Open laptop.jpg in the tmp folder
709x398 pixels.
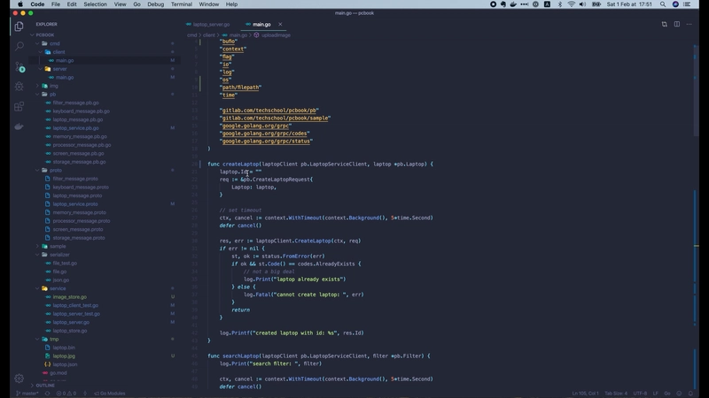64,356
